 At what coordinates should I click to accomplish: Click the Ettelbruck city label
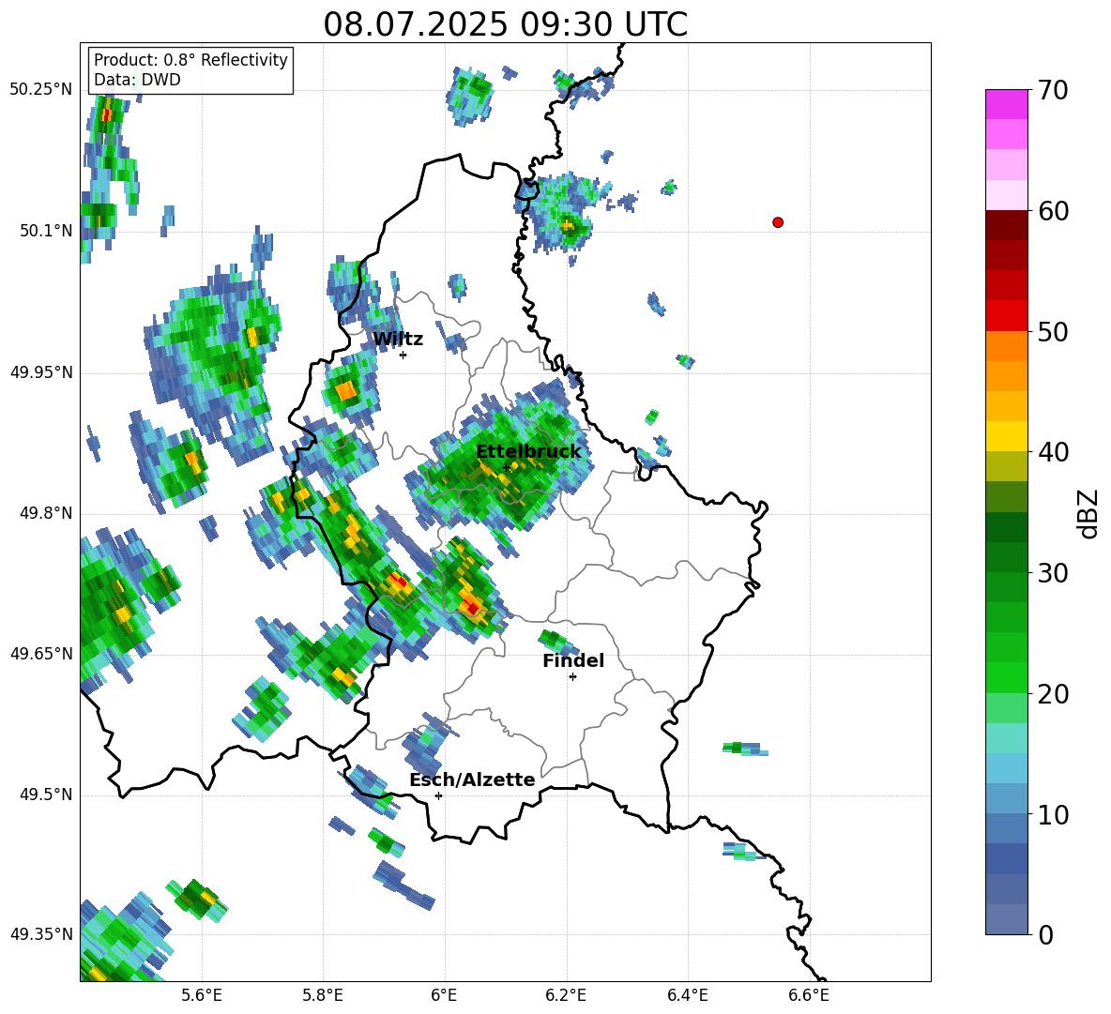point(528,452)
